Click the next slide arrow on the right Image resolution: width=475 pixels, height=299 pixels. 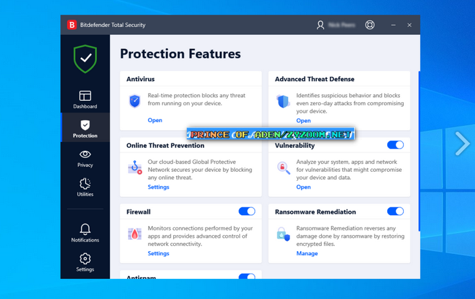point(462,143)
